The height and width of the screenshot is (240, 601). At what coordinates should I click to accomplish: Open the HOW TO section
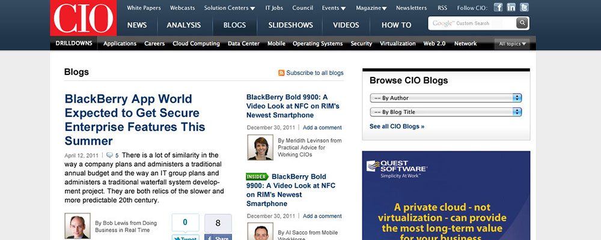[x=396, y=25]
